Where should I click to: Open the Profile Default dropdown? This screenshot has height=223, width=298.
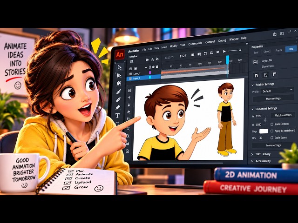click(278, 91)
